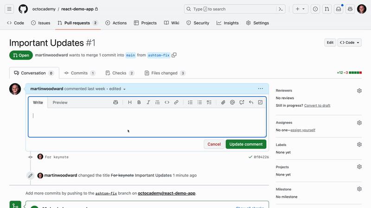The image size is (371, 208).
Task: Select the Preview tab
Action: click(60, 102)
